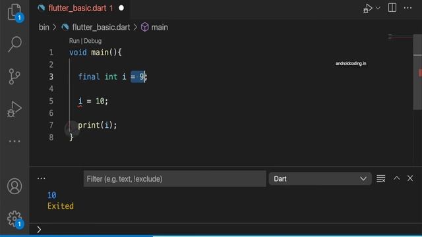Click print(i) statement on line 7

point(97,125)
